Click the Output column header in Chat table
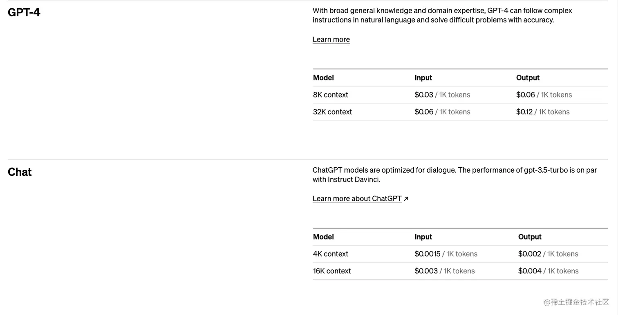 coord(530,237)
